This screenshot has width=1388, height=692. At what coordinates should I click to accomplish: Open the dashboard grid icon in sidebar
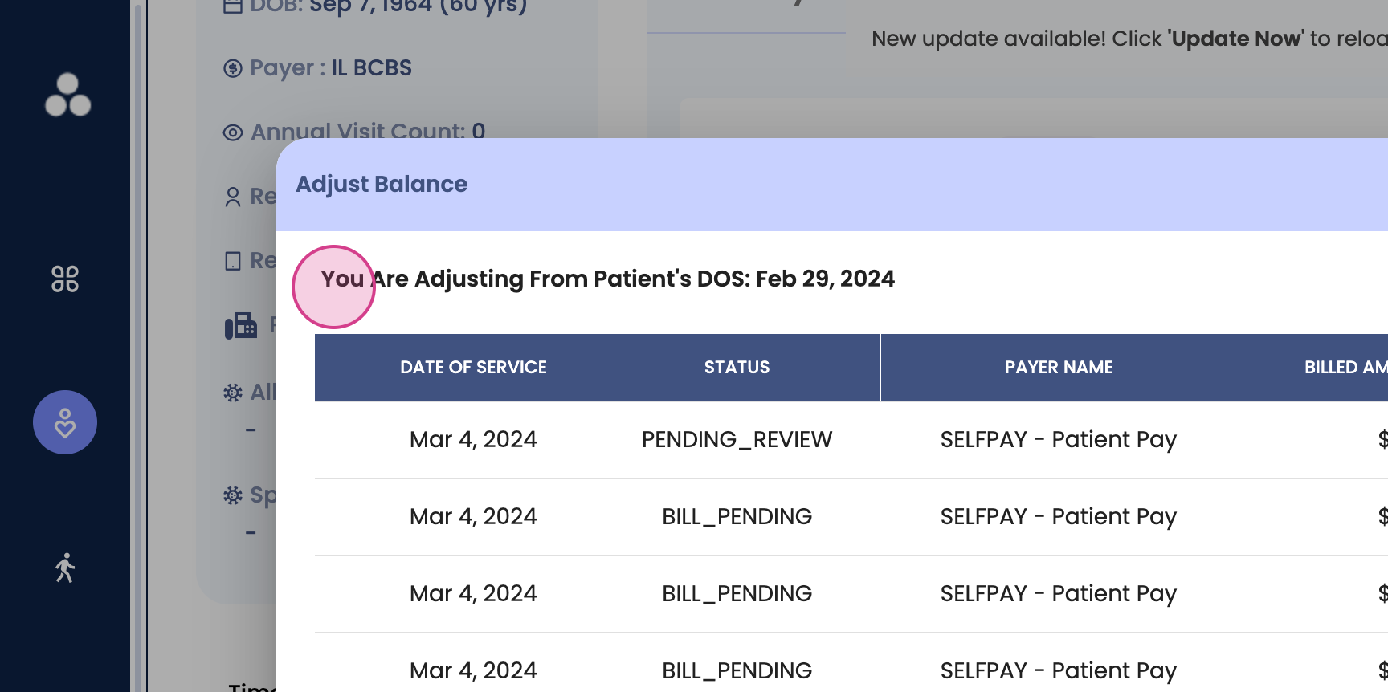[x=65, y=279]
